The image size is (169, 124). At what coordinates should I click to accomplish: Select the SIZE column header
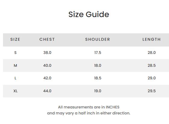click(15, 40)
